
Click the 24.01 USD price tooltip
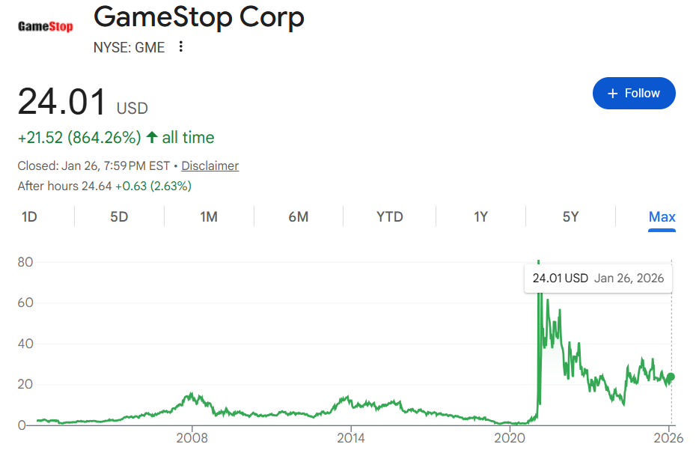[x=598, y=279]
